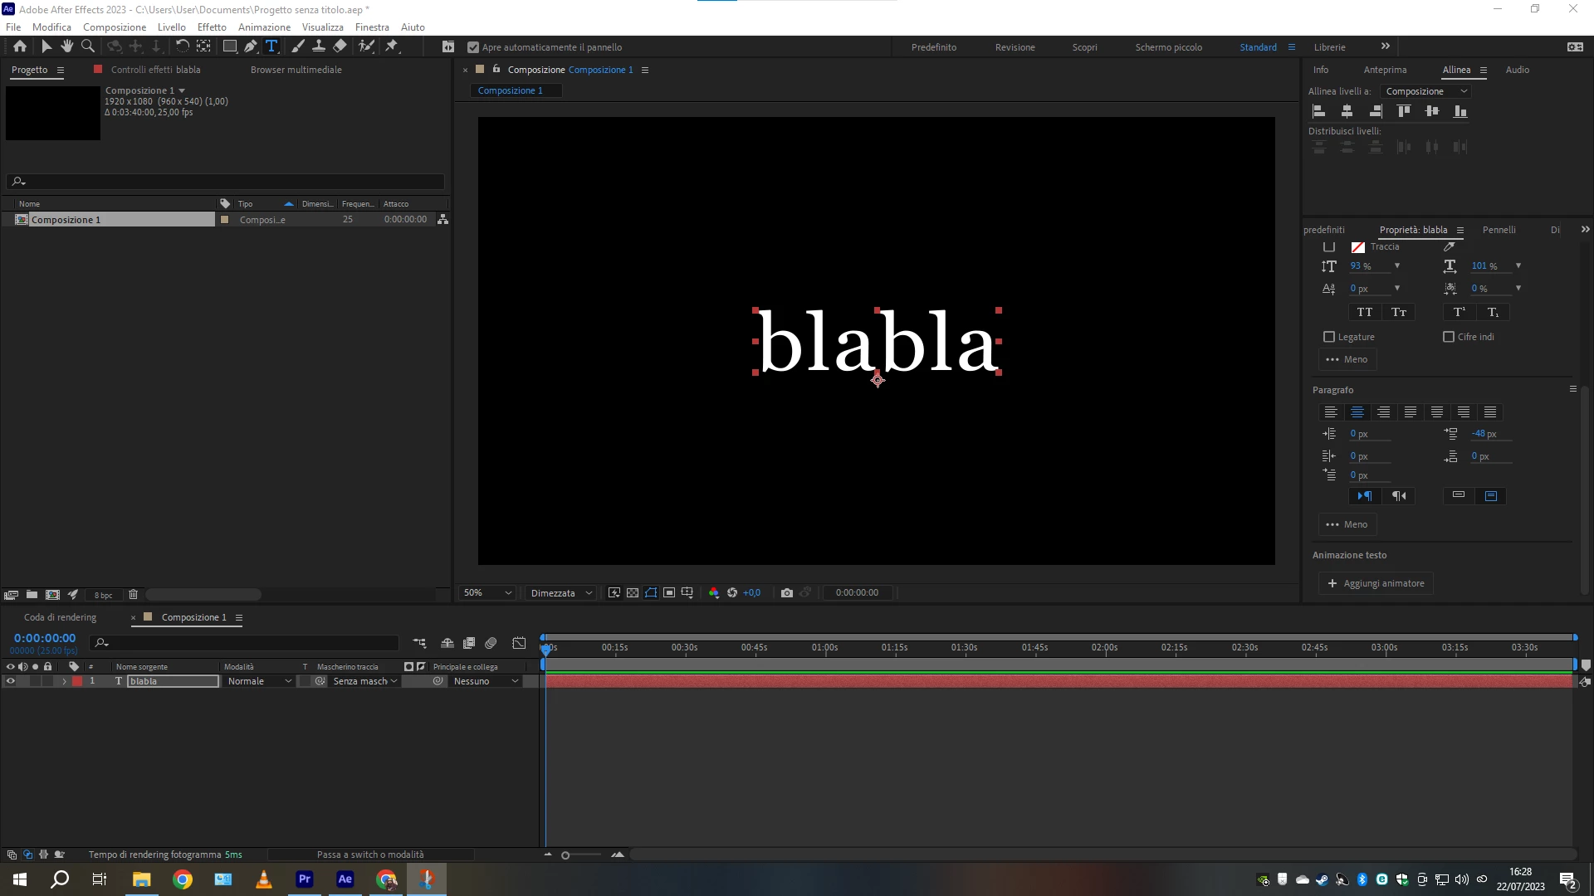Open the 50% zoom level dropdown
Screen dimensions: 1594x896
[487, 592]
